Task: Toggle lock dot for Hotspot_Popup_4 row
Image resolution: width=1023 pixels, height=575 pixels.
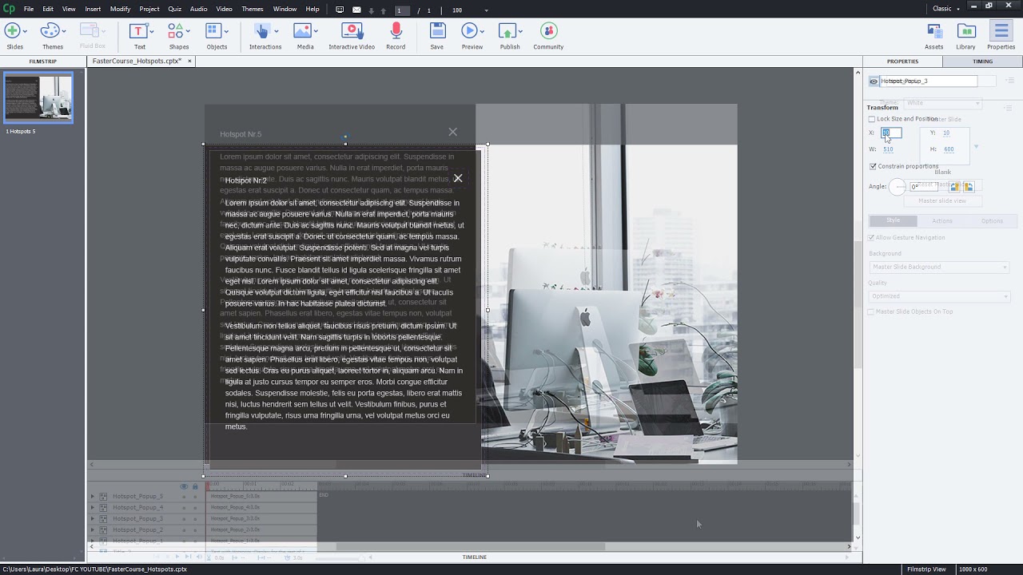Action: tap(195, 508)
